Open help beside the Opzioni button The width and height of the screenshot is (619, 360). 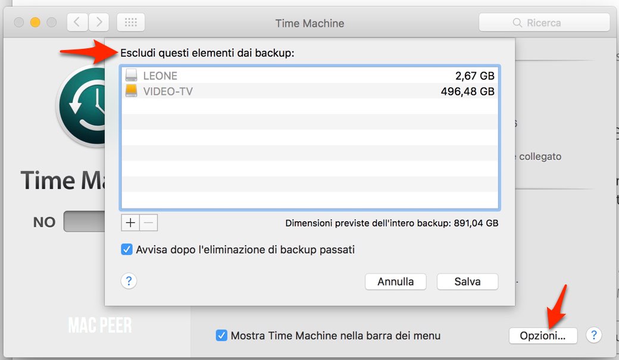594,335
